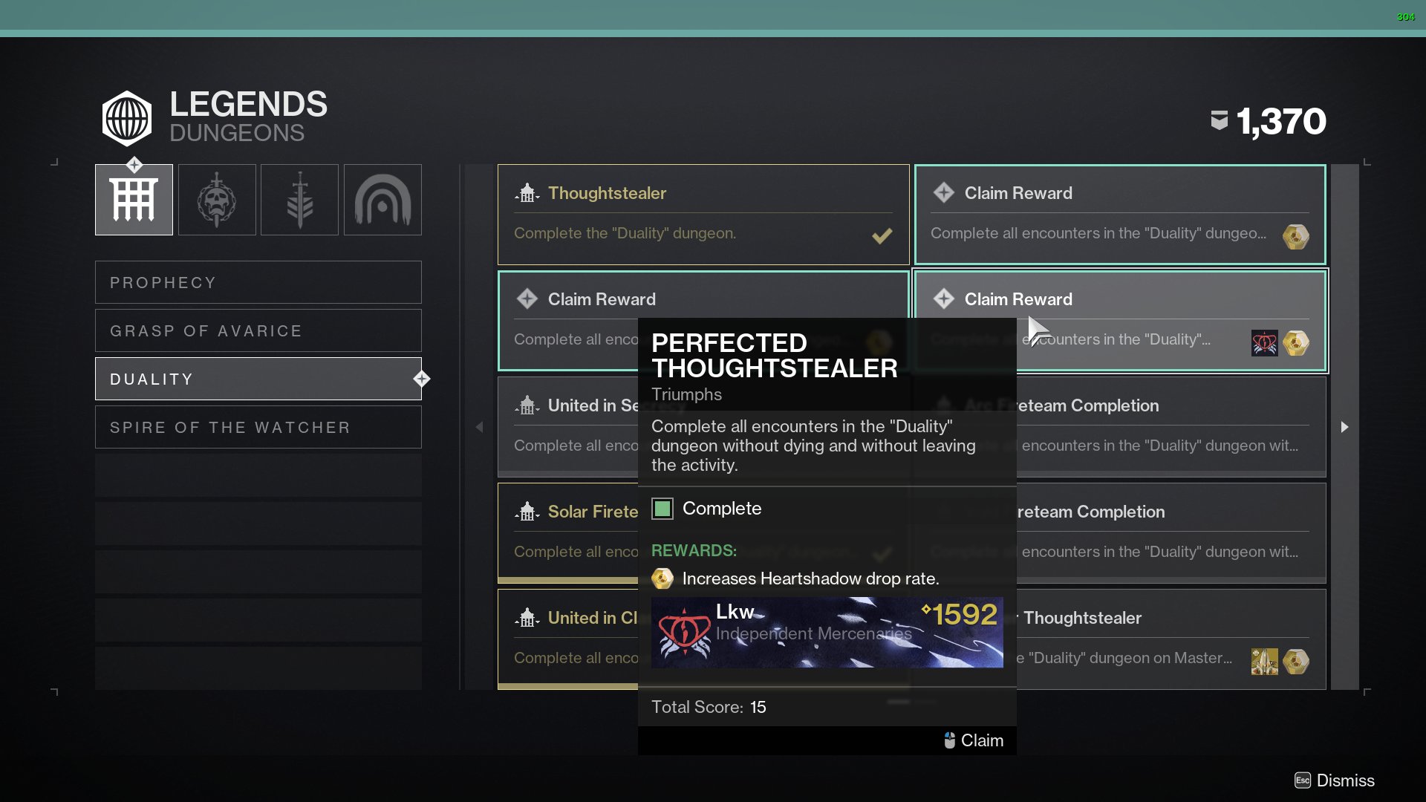The width and height of the screenshot is (1426, 802).
Task: Click the FPS counter showing 304
Action: coord(1405,16)
